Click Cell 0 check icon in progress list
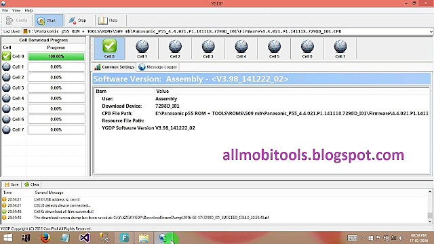This screenshot has width=434, height=244. pyautogui.click(x=6, y=56)
